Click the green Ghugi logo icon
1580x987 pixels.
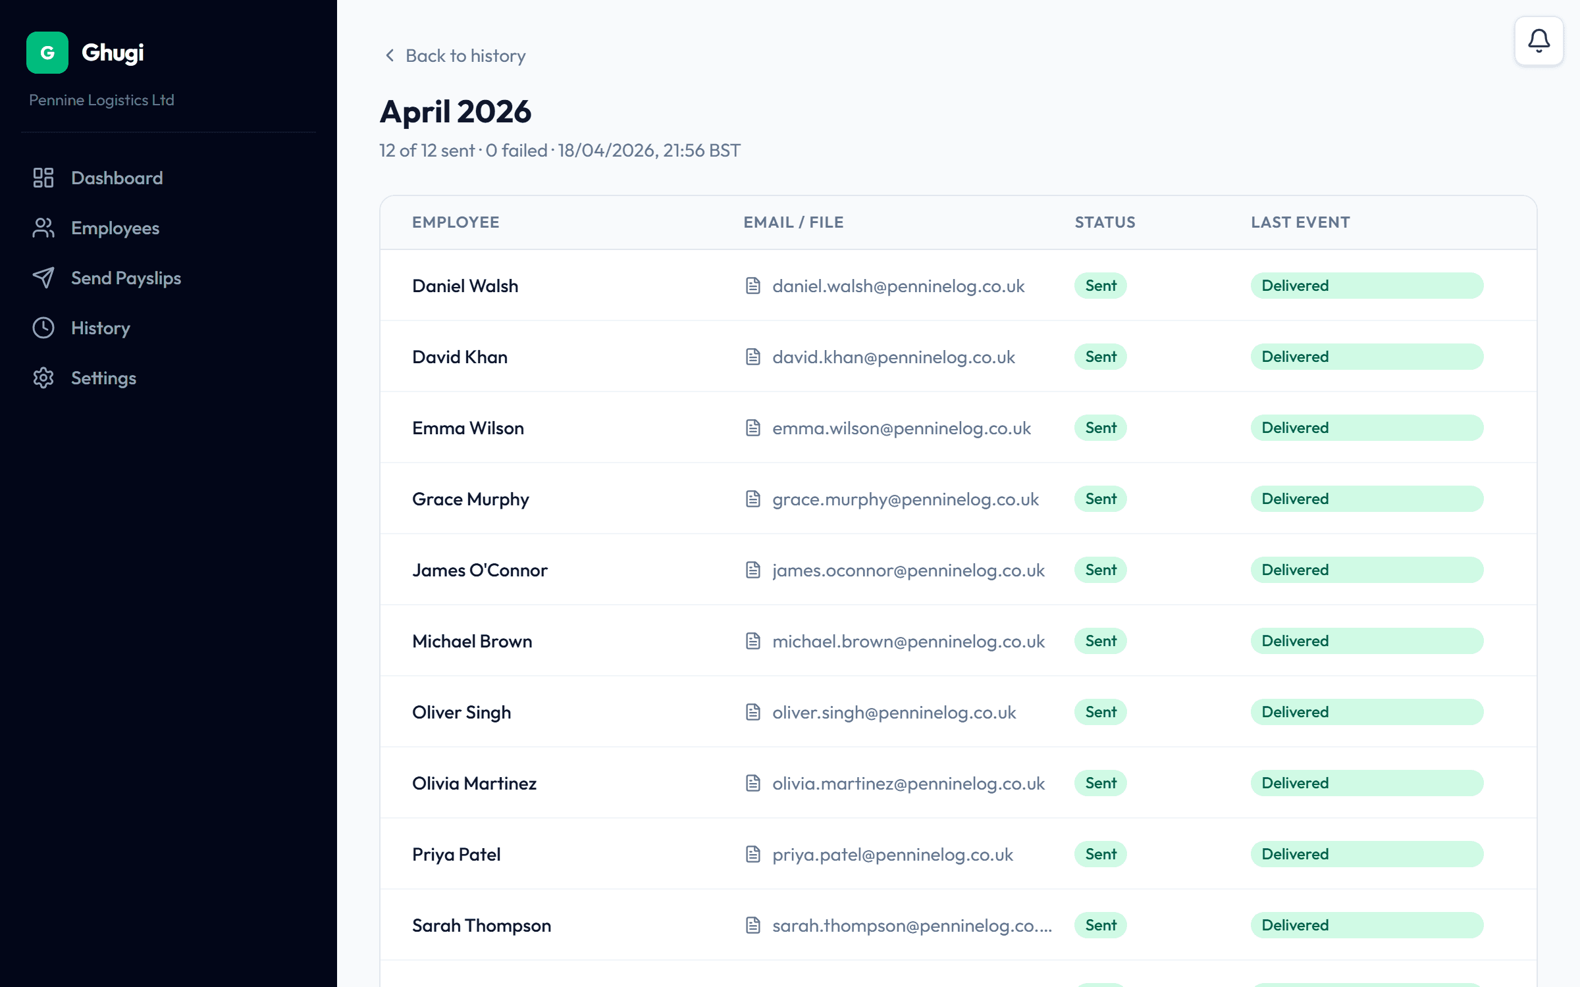point(47,53)
